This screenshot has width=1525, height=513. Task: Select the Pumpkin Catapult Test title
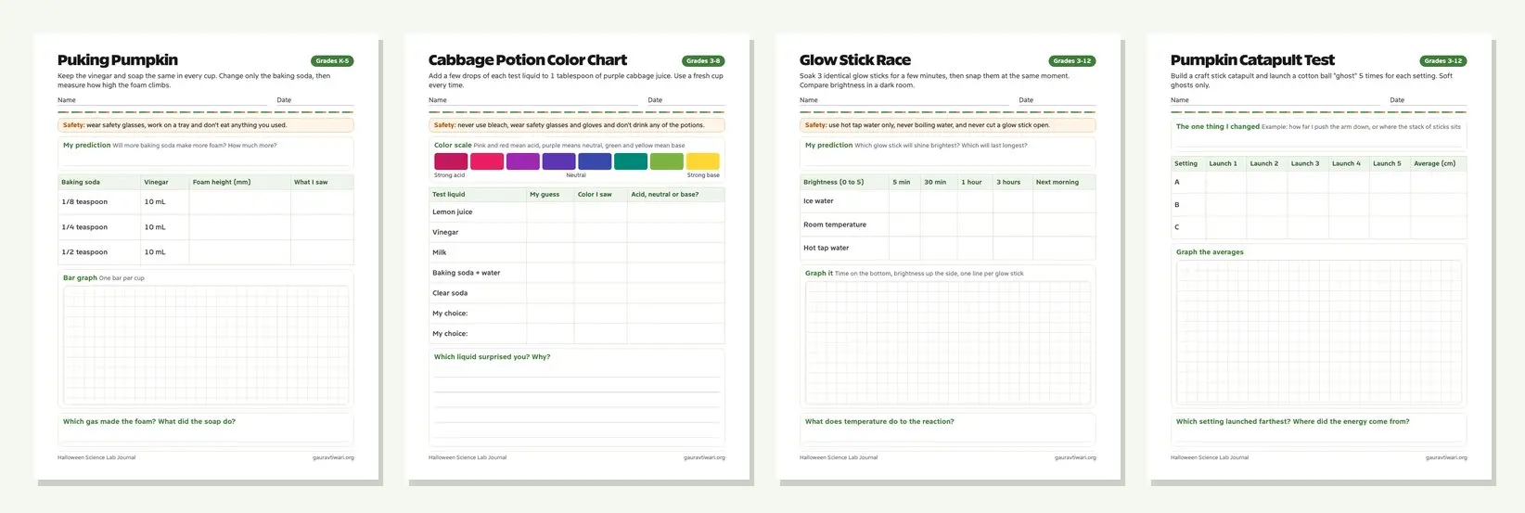click(1252, 60)
